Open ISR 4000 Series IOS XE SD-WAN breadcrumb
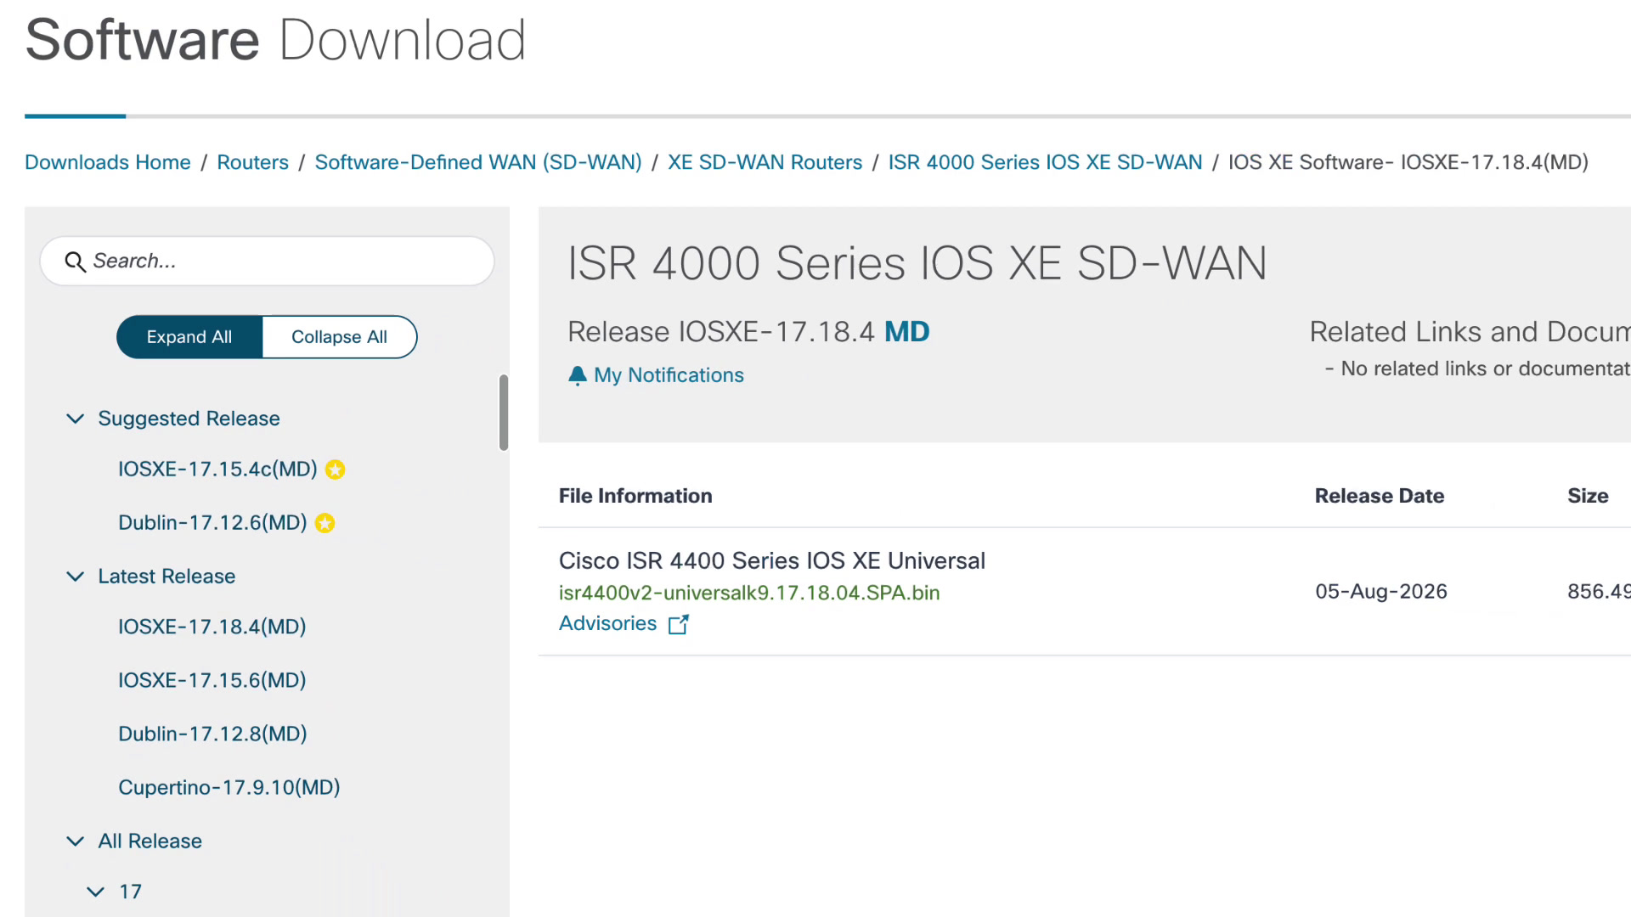Image resolution: width=1631 pixels, height=917 pixels. [1045, 162]
